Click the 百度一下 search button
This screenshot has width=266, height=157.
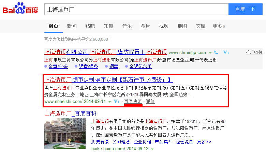point(246,9)
